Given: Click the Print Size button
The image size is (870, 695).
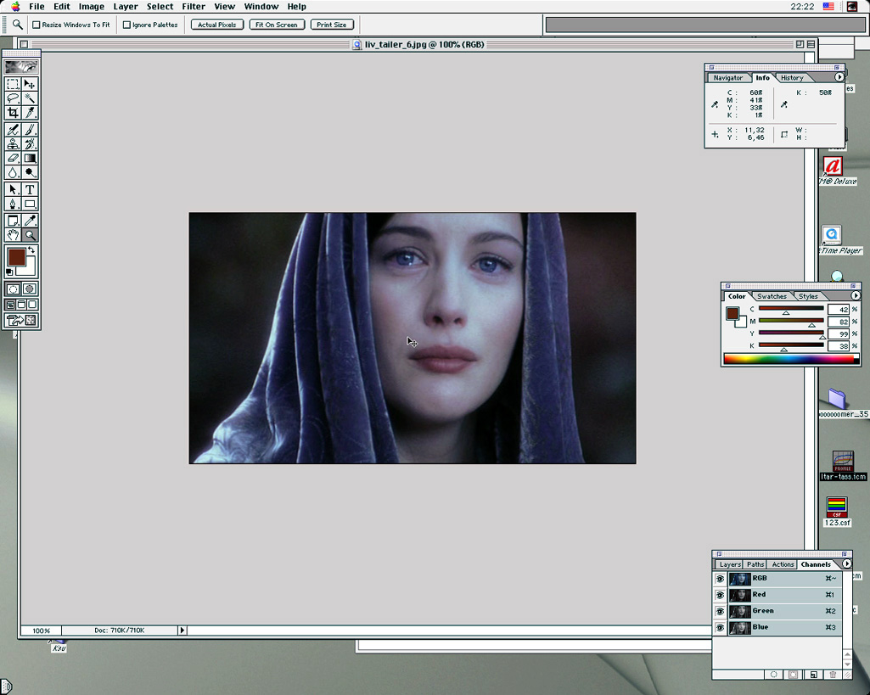Looking at the screenshot, I should click(x=332, y=25).
